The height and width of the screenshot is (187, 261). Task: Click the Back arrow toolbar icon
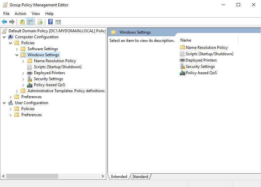click(x=4, y=22)
